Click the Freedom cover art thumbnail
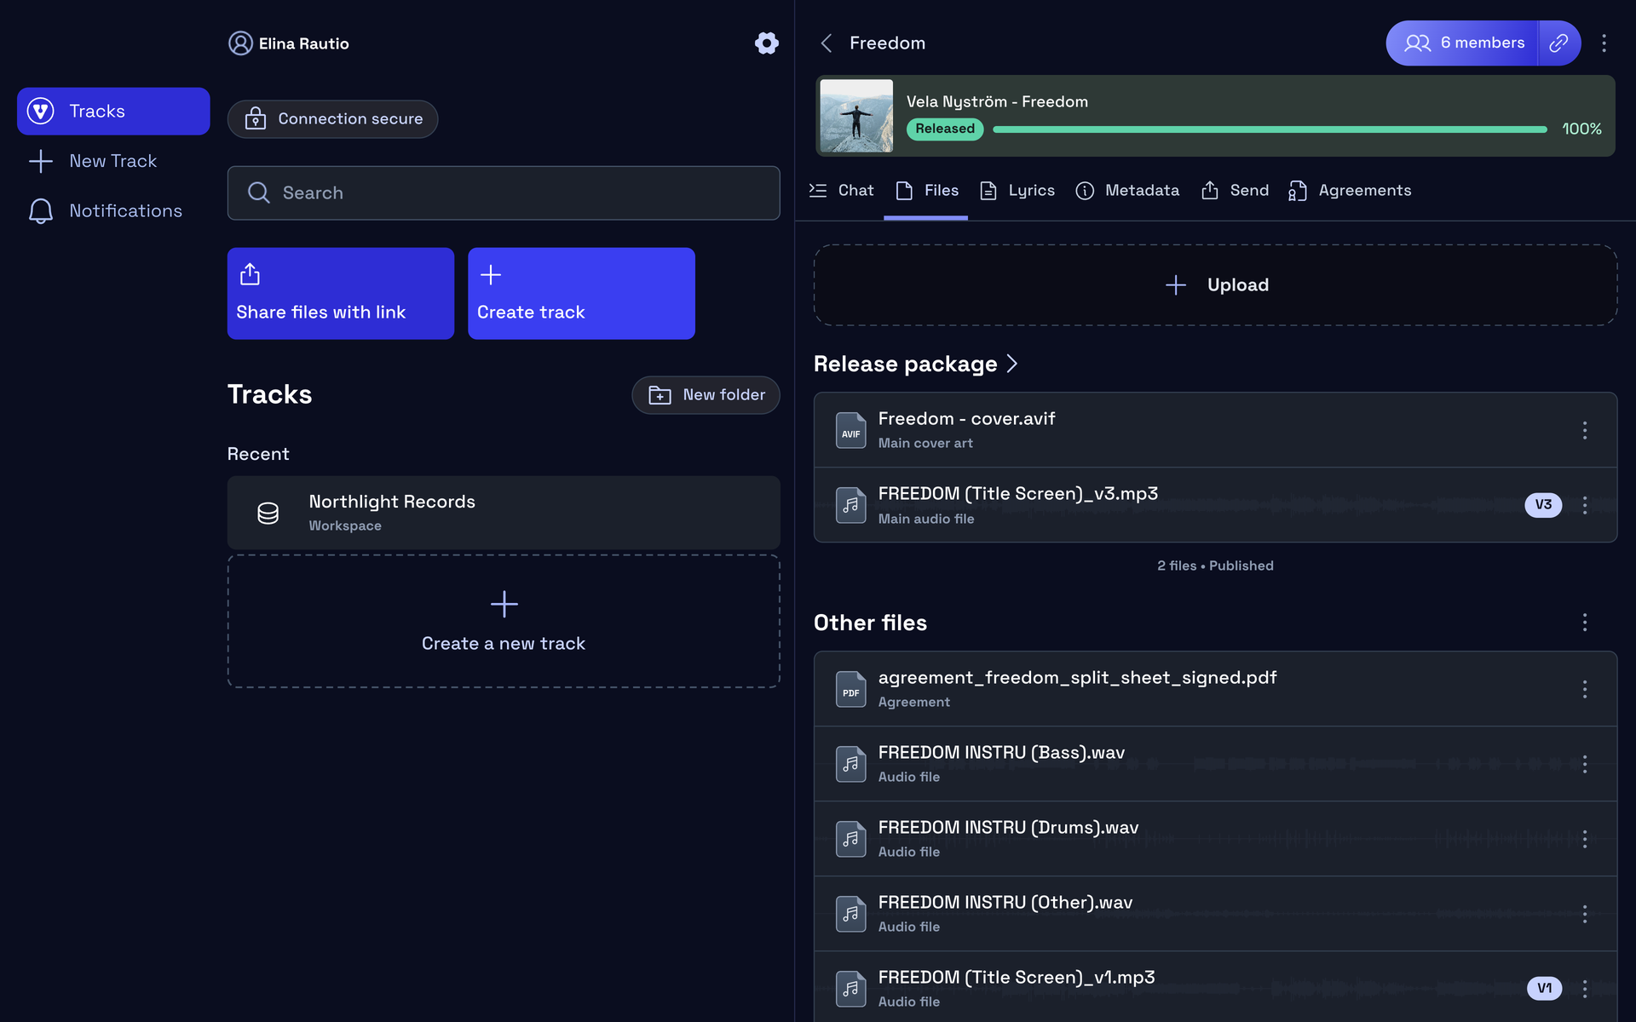Screen dimensions: 1636x1022 coord(856,116)
